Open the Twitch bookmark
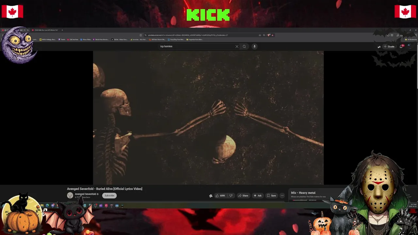The height and width of the screenshot is (235, 418). (x=62, y=39)
